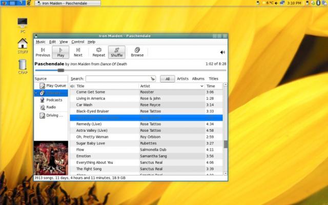Open the View menu
This screenshot has width=328, height=205.
(64, 42)
